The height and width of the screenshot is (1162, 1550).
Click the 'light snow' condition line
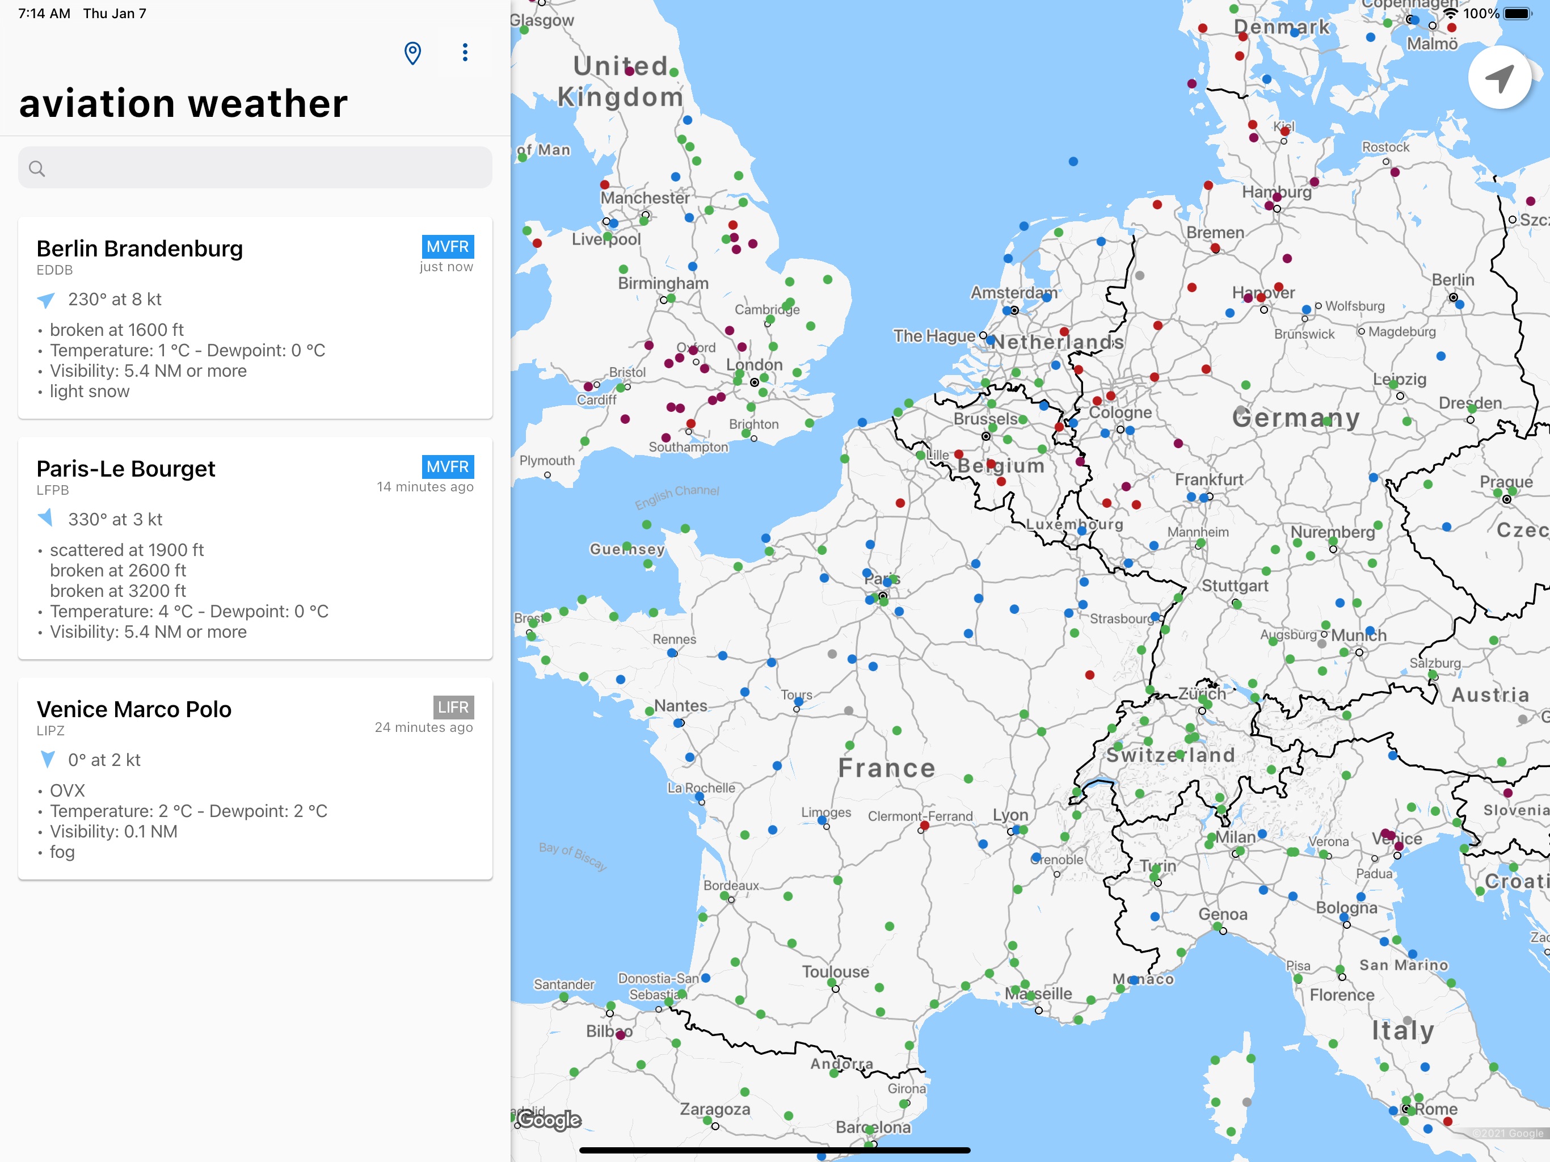90,391
